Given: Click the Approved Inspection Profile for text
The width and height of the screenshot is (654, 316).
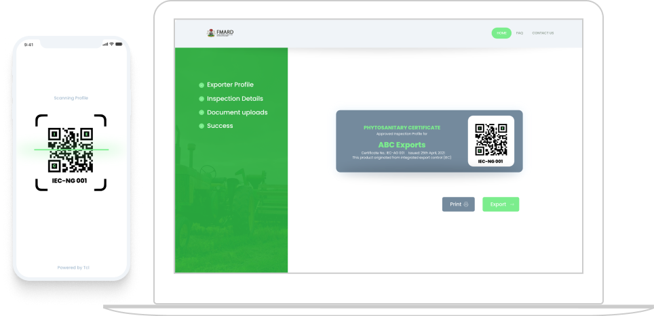Looking at the screenshot, I should tap(402, 134).
